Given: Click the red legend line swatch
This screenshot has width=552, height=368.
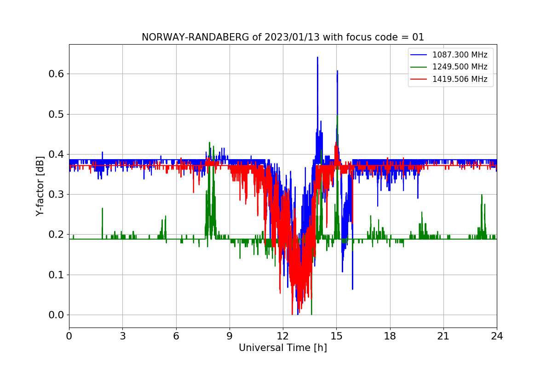Looking at the screenshot, I should coord(419,79).
